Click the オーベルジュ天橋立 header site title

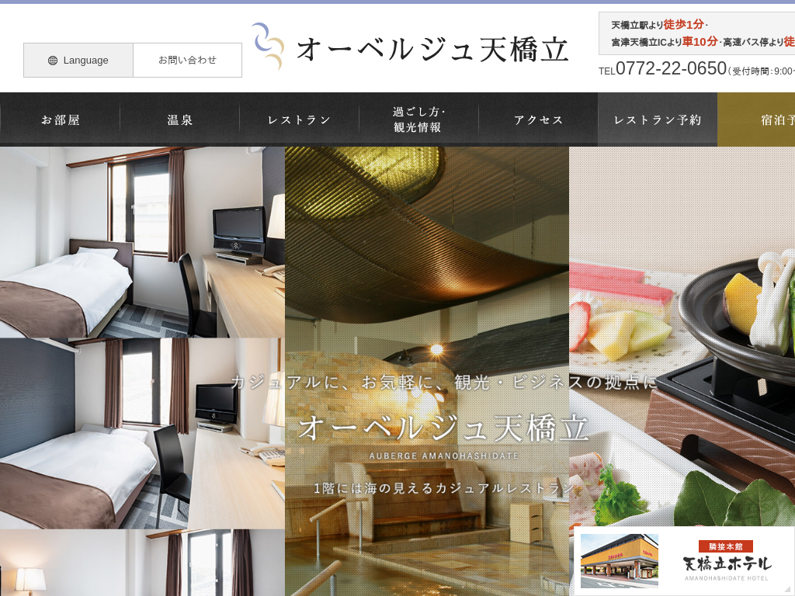433,49
